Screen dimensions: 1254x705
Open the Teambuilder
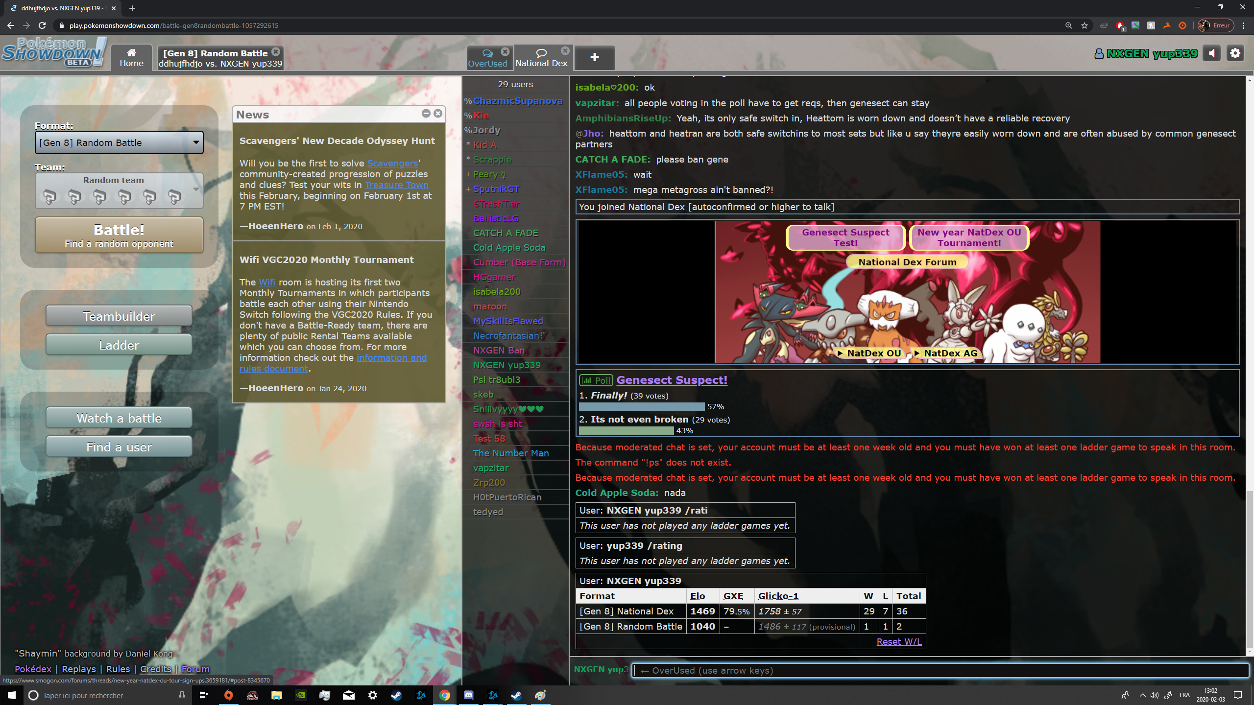click(119, 316)
